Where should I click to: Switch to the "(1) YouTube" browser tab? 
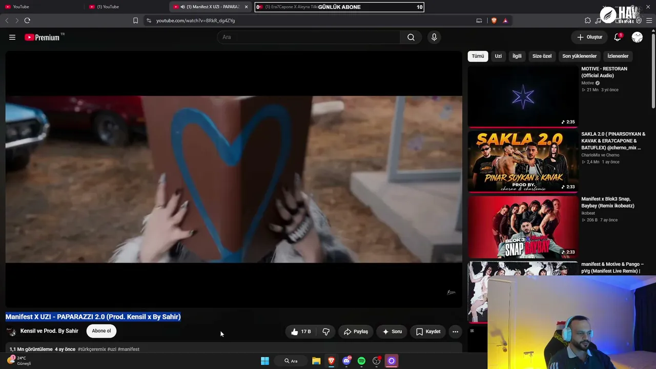pyautogui.click(x=127, y=7)
